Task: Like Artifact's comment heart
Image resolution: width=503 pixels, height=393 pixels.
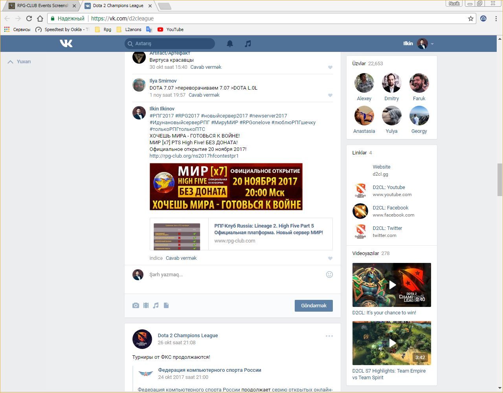Action: pos(330,67)
